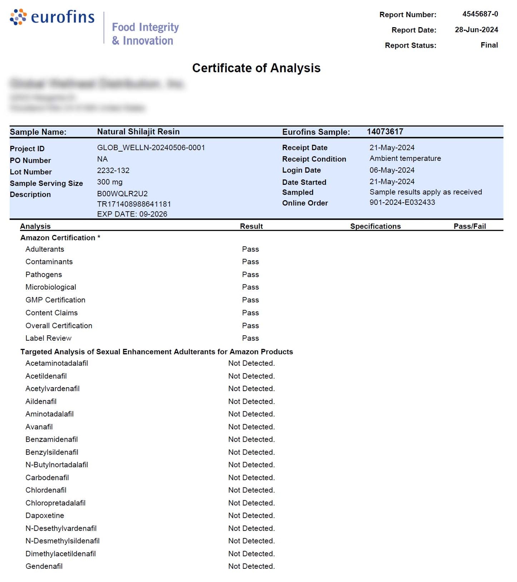Click the Acetaminotadalafil row label

[57, 363]
